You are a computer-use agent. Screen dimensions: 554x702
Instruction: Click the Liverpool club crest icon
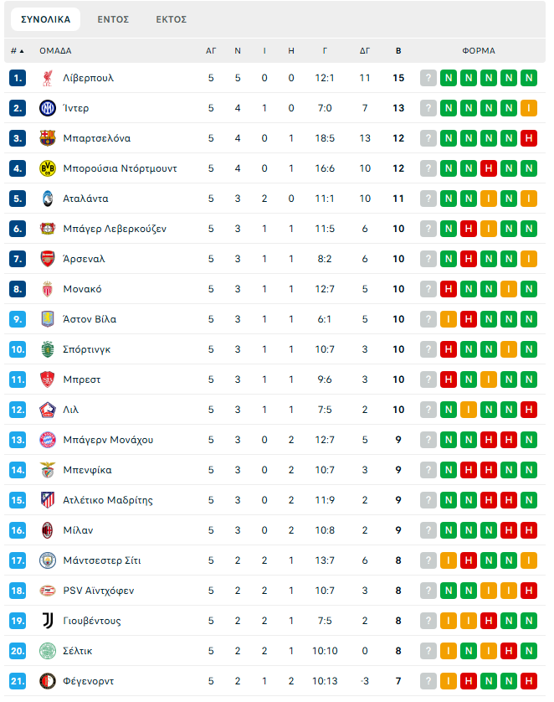(47, 78)
